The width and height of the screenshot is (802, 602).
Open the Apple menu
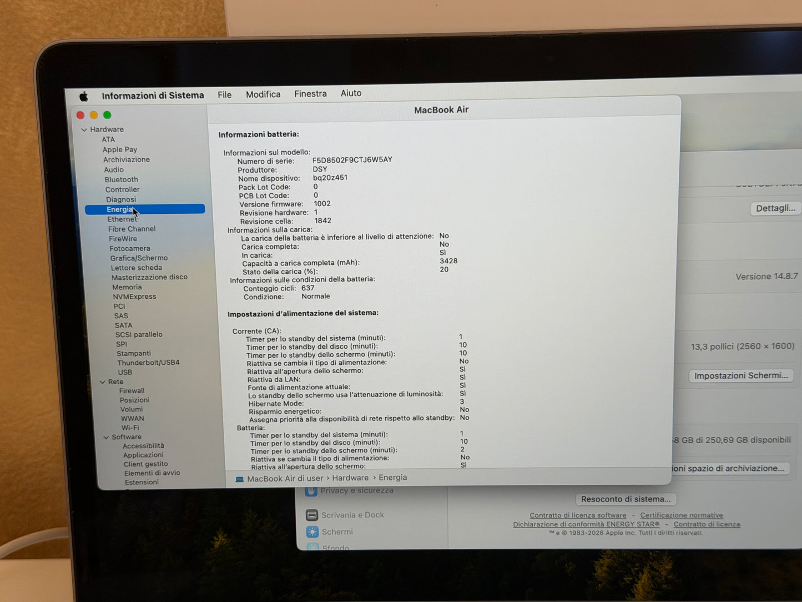(x=84, y=97)
